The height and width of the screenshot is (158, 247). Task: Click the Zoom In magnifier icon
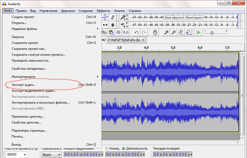(x=166, y=32)
